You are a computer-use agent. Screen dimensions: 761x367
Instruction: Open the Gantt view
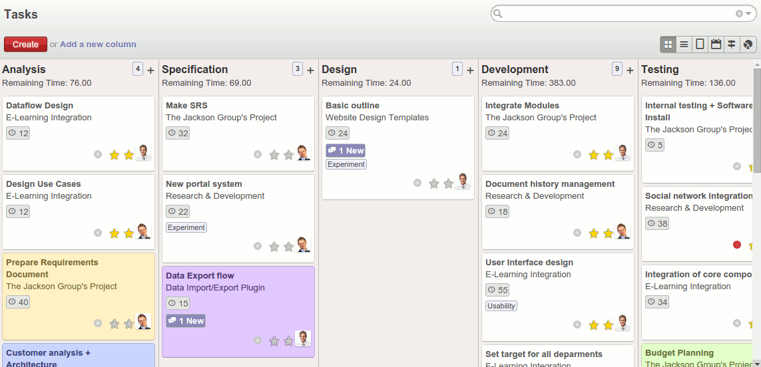[x=732, y=45]
